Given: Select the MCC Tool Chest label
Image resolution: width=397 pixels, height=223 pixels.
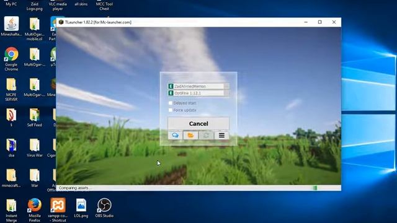Looking at the screenshot, I should click(104, 6).
